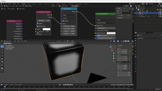Open the Modifier properties wrench tab
This screenshot has height=91, width=162.
[135, 57]
